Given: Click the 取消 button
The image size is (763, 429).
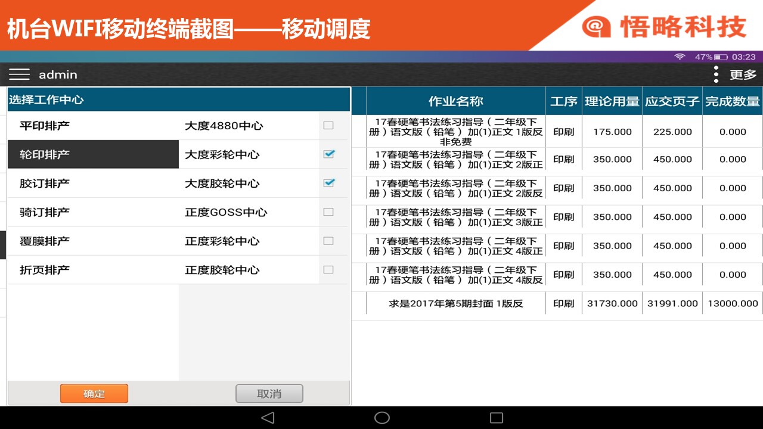Looking at the screenshot, I should click(269, 393).
